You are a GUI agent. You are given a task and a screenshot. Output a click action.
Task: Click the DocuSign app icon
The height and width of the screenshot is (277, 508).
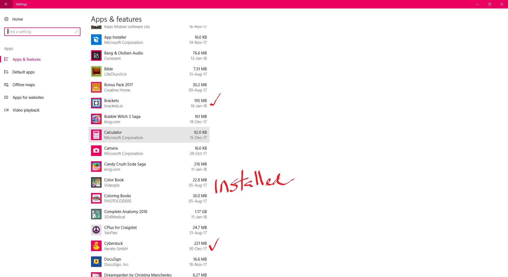(x=96, y=262)
